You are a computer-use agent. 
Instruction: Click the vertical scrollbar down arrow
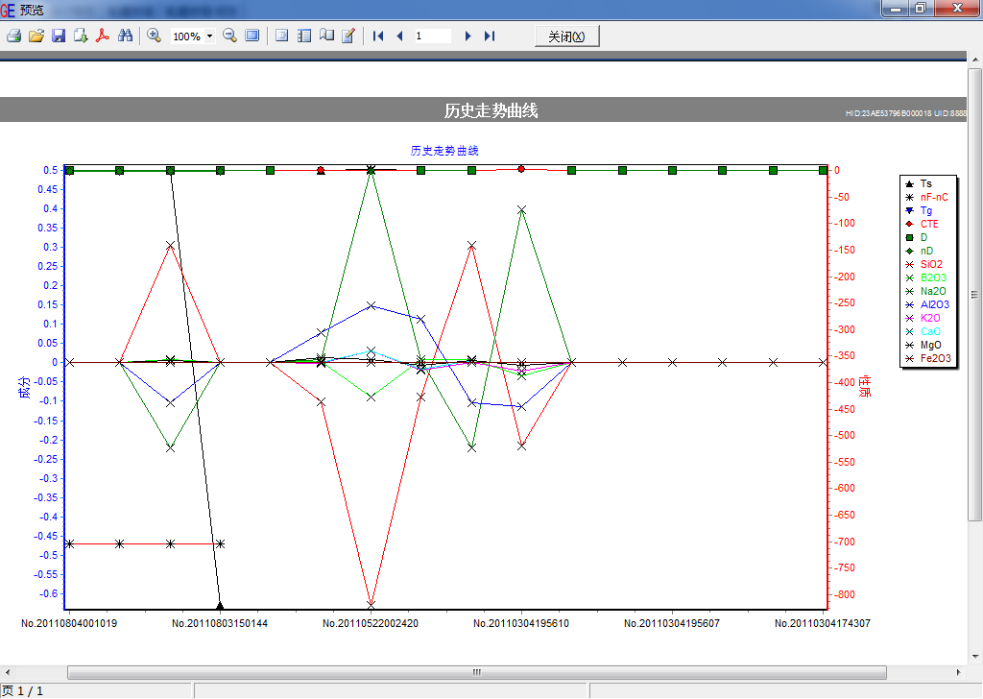[x=975, y=657]
